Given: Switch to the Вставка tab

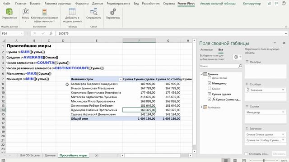Looking at the screenshot, I should pos(35,3).
